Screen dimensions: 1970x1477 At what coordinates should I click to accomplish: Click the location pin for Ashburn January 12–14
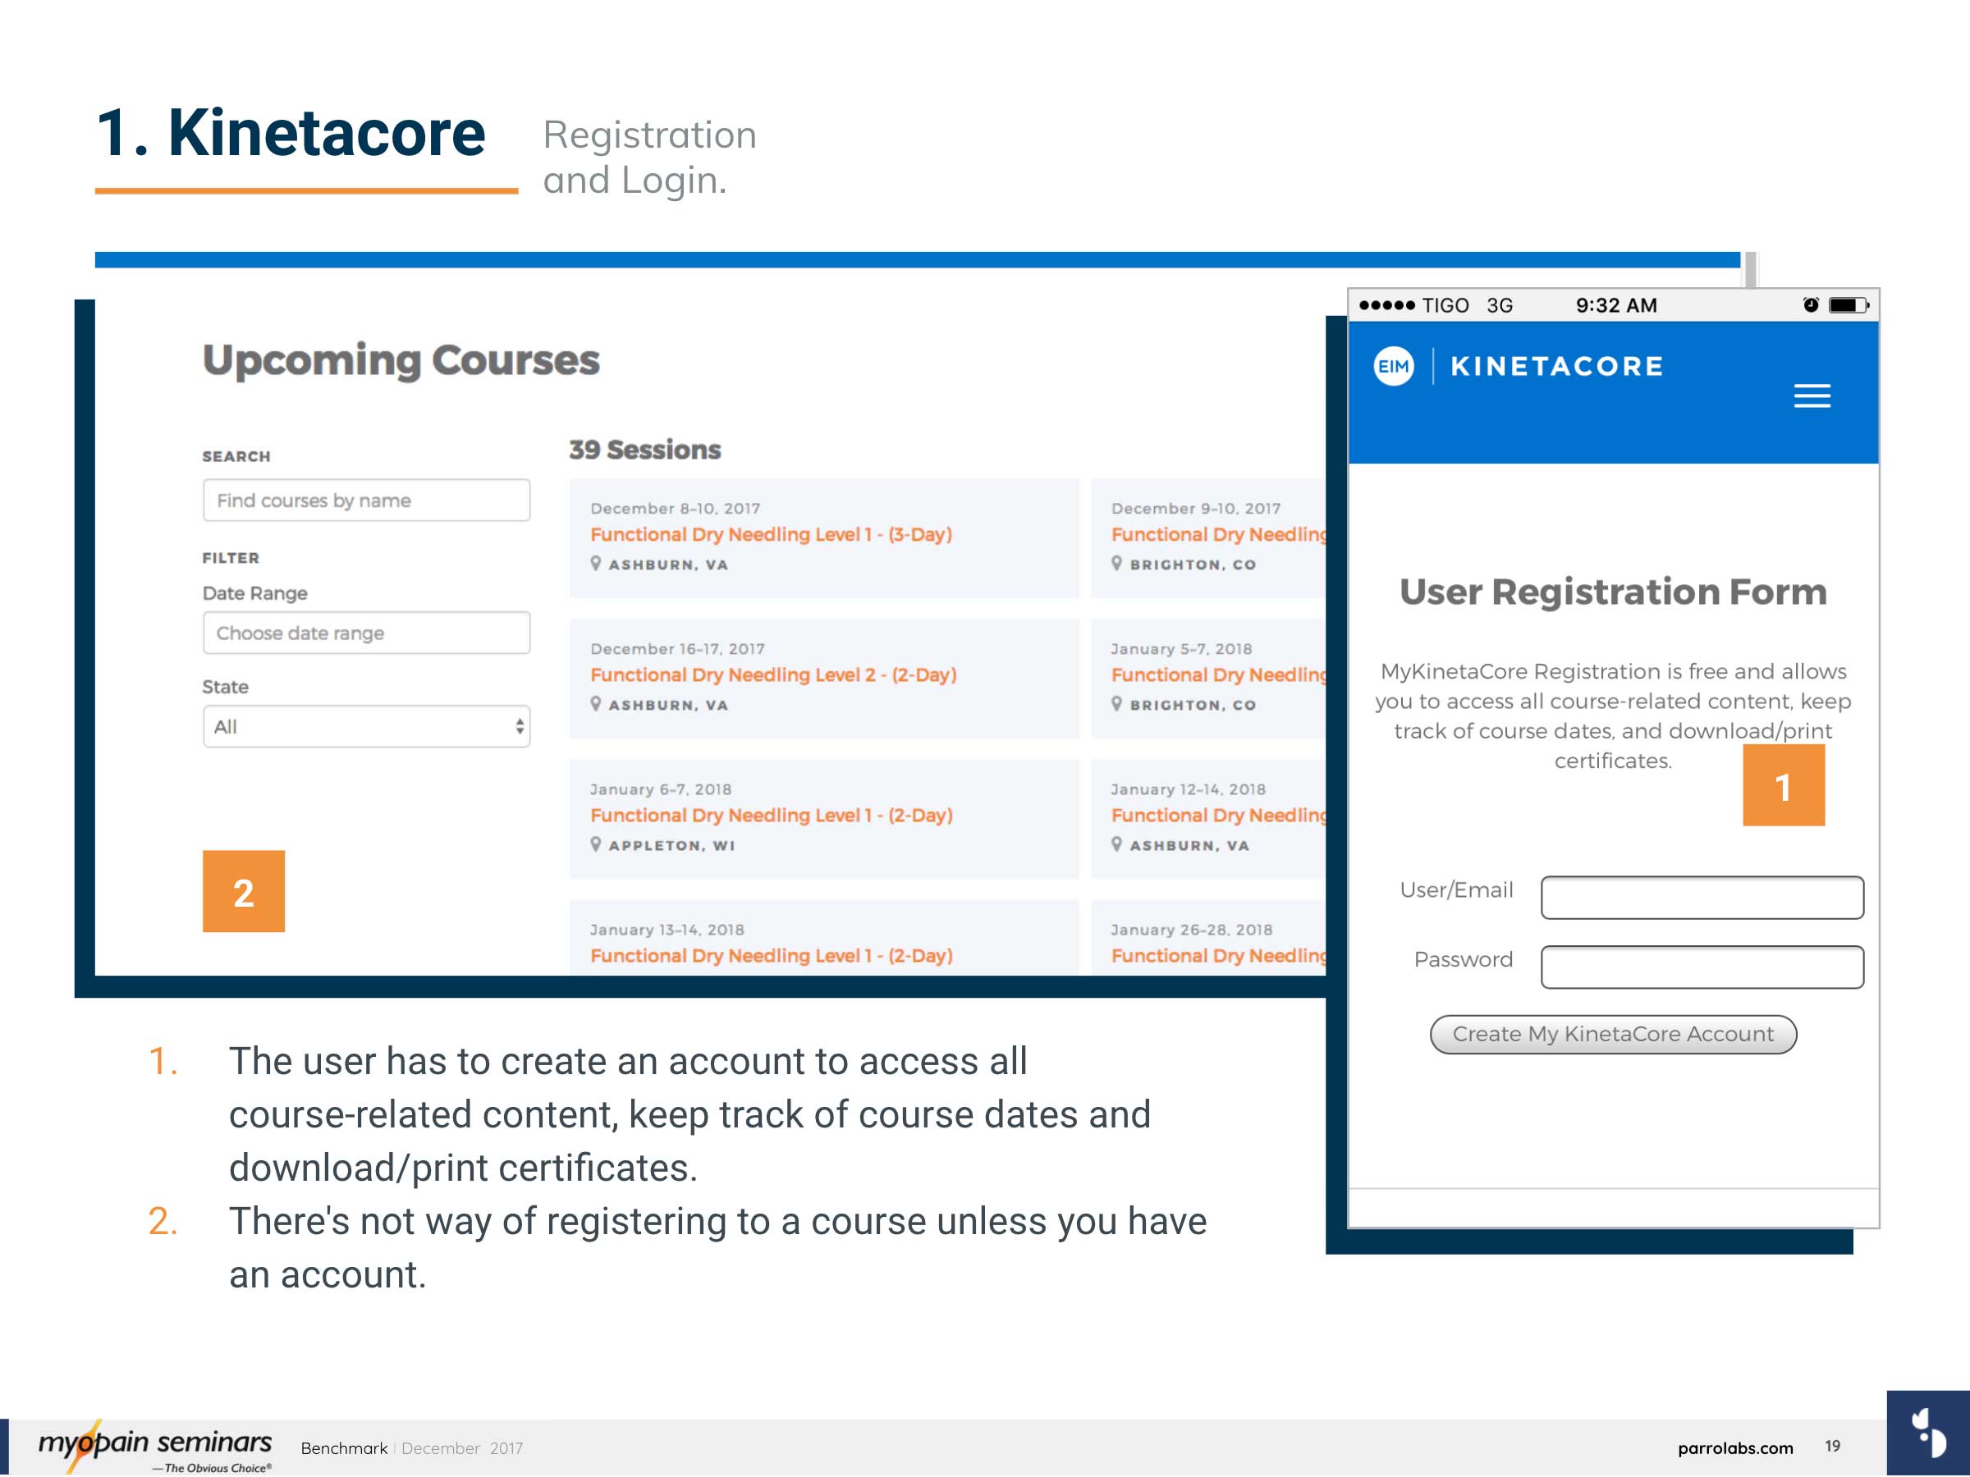pyautogui.click(x=1116, y=844)
